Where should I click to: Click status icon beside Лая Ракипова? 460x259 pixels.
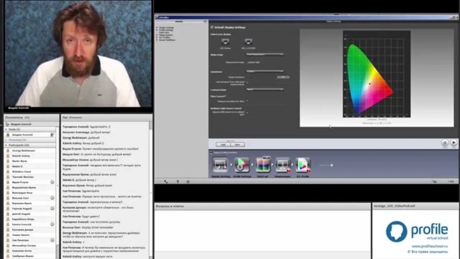(x=52, y=240)
